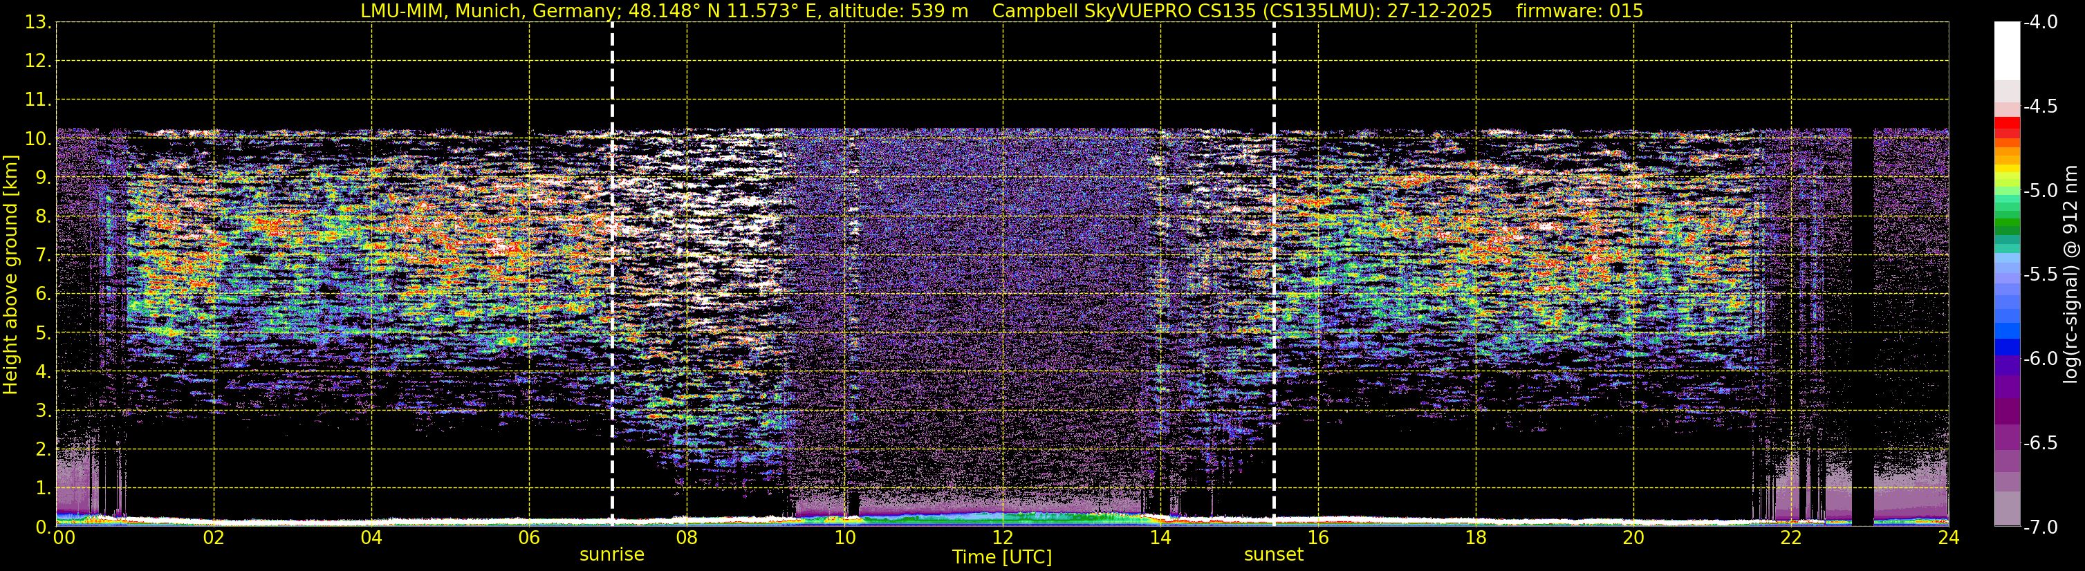
Task: Click the time axis tick label 10
Action: [845, 538]
